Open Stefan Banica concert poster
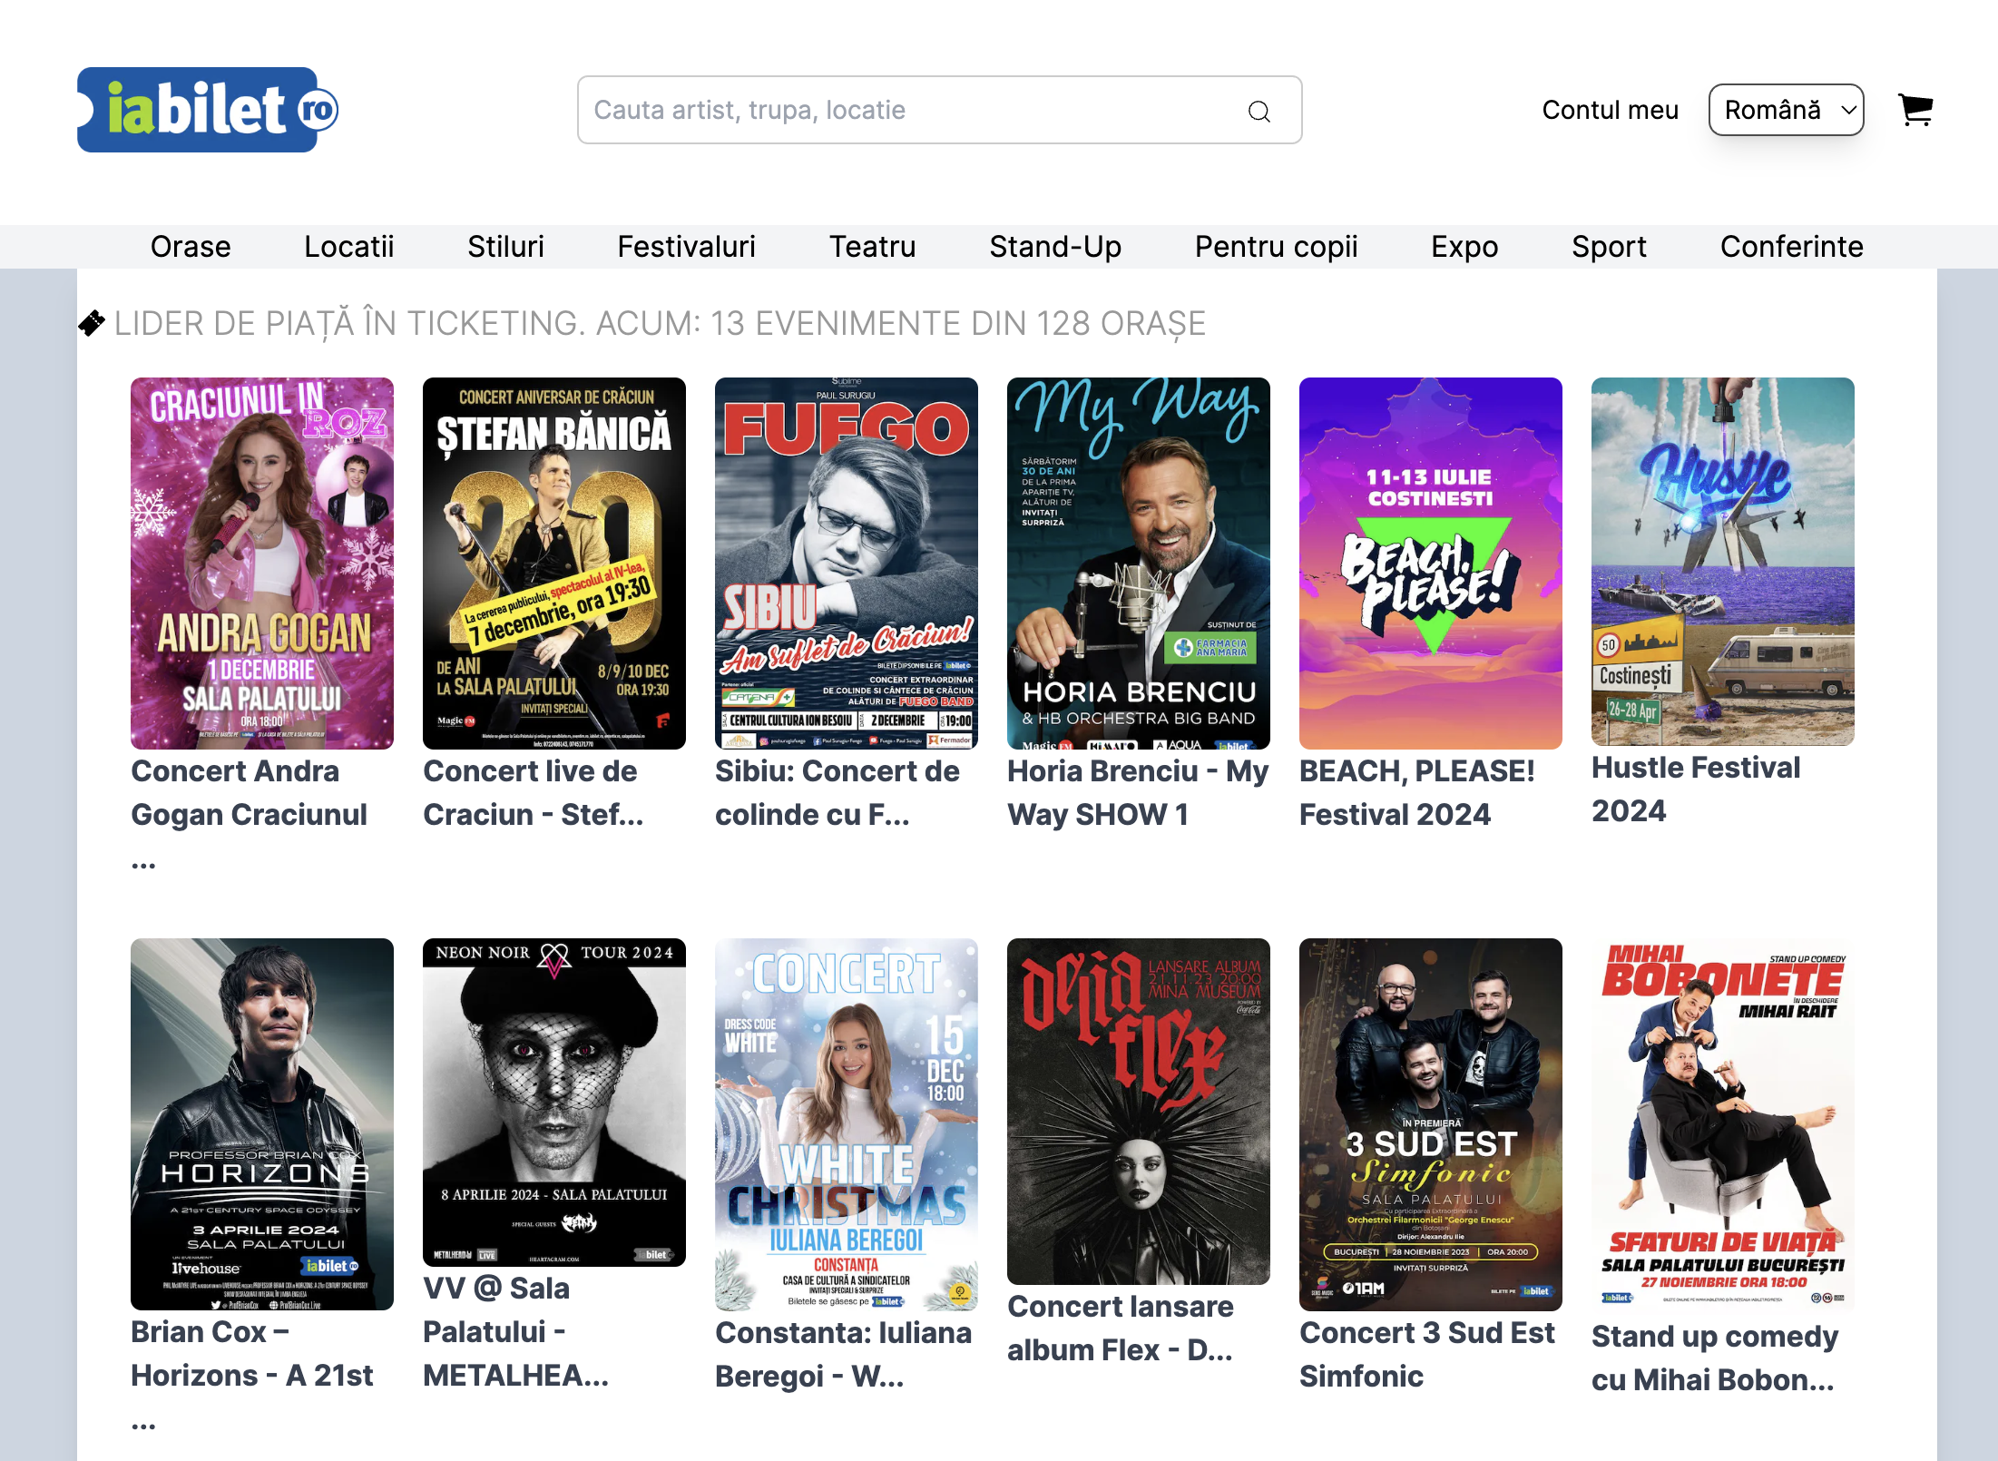 pos(553,563)
